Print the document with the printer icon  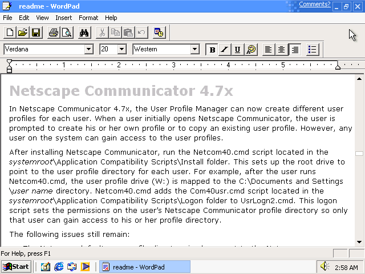(53, 33)
